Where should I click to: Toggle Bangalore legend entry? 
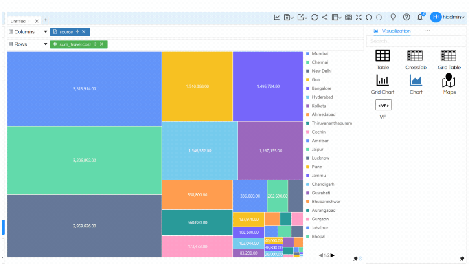(x=318, y=88)
